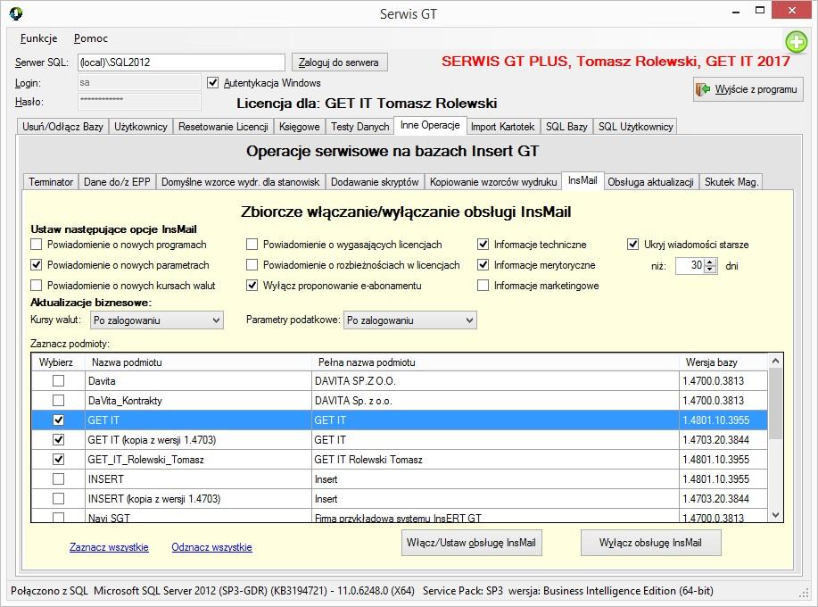The image size is (818, 607).
Task: Switch to Testy Danych tab
Action: click(x=360, y=126)
